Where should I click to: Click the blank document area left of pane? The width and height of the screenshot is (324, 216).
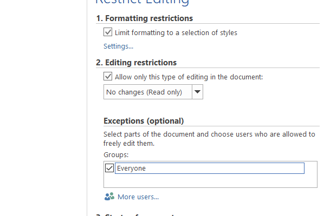coord(43,108)
